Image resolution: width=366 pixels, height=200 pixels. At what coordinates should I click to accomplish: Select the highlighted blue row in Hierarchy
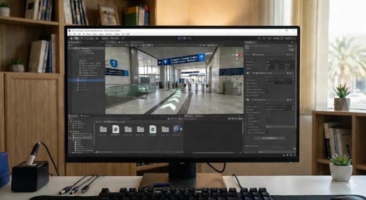[86, 80]
